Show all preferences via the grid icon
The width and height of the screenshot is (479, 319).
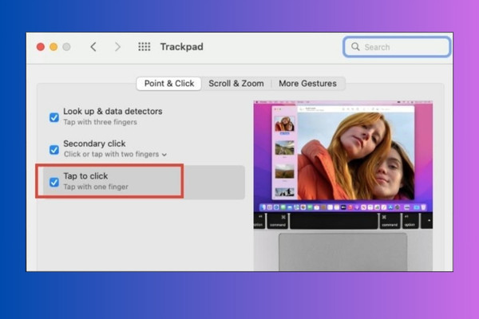pyautogui.click(x=144, y=47)
